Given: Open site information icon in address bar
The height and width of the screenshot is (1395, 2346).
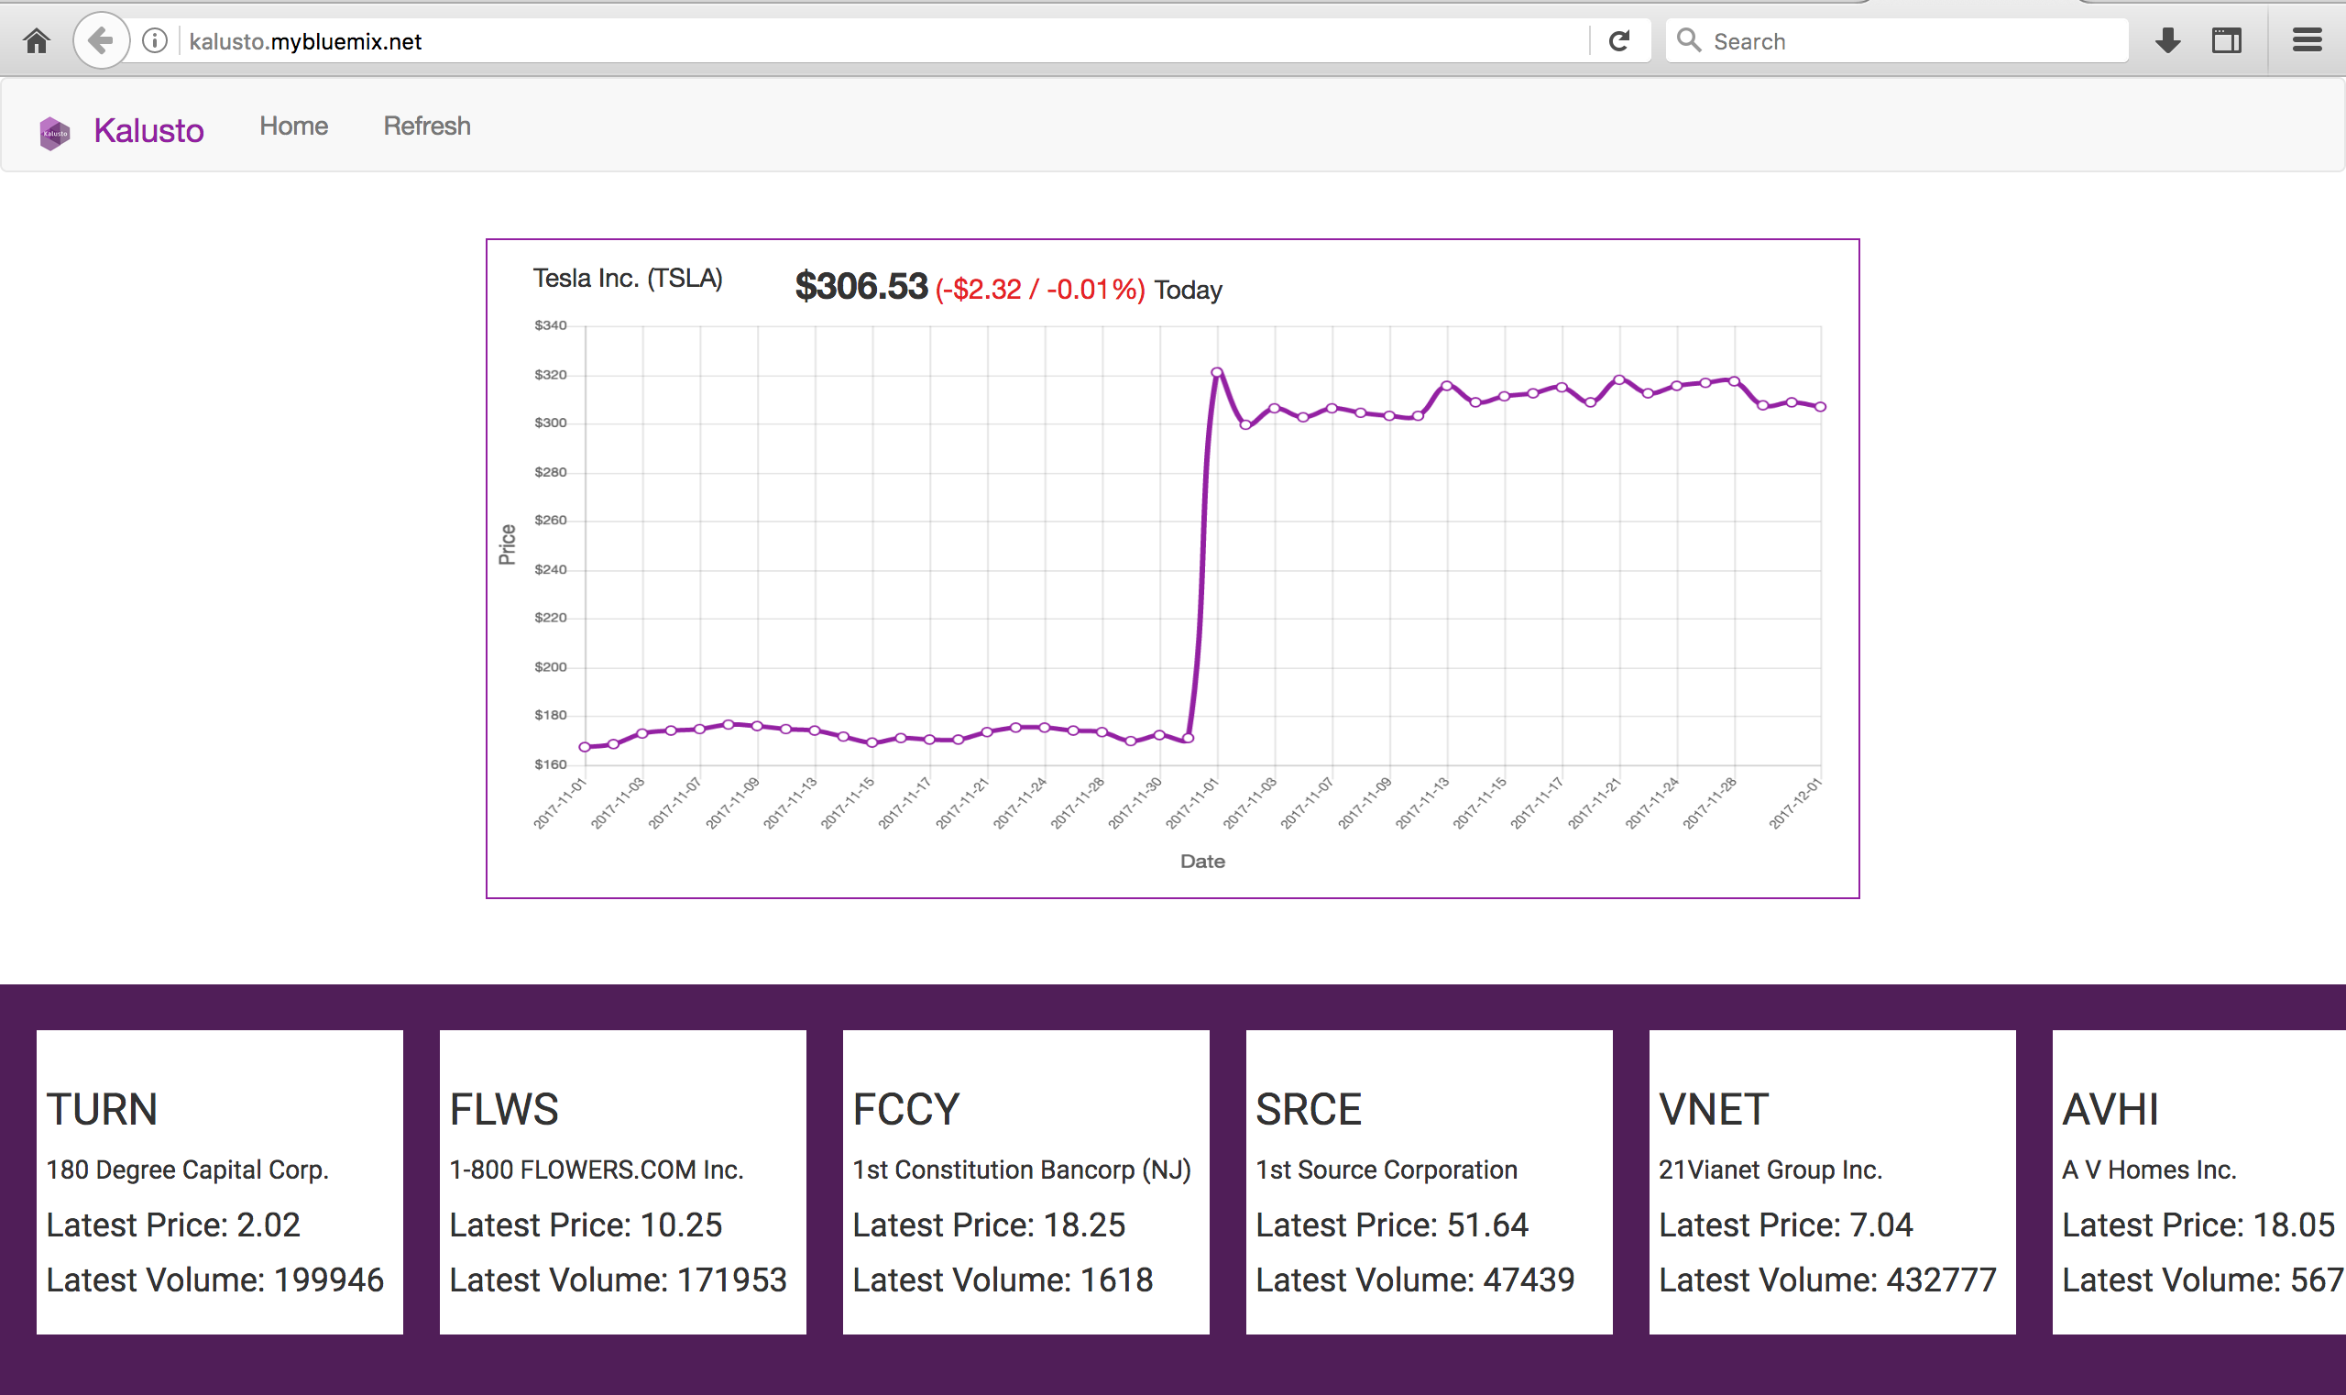Looking at the screenshot, I should (x=155, y=41).
